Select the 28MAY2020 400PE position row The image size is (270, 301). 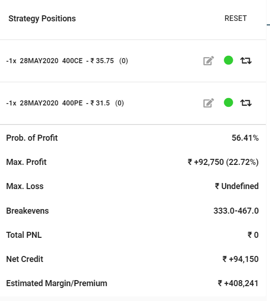click(x=133, y=103)
